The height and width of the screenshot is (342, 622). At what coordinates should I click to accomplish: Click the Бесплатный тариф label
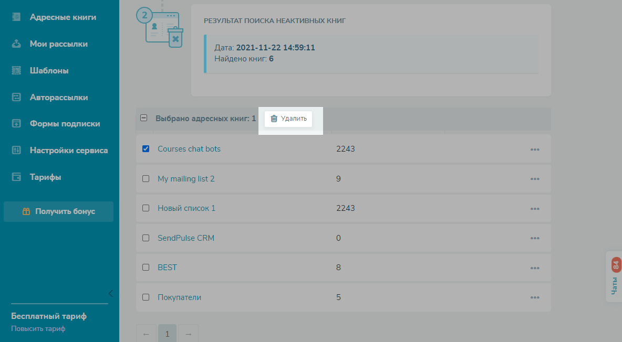point(49,316)
